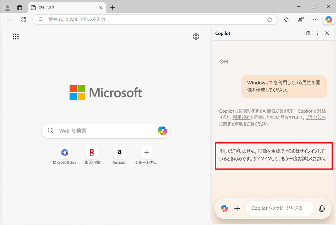Click the plus attach button in Copilot
This screenshot has height=225, width=336.
(237, 208)
